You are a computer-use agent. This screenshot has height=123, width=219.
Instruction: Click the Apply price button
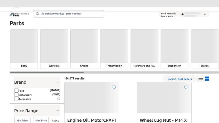coord(56,121)
